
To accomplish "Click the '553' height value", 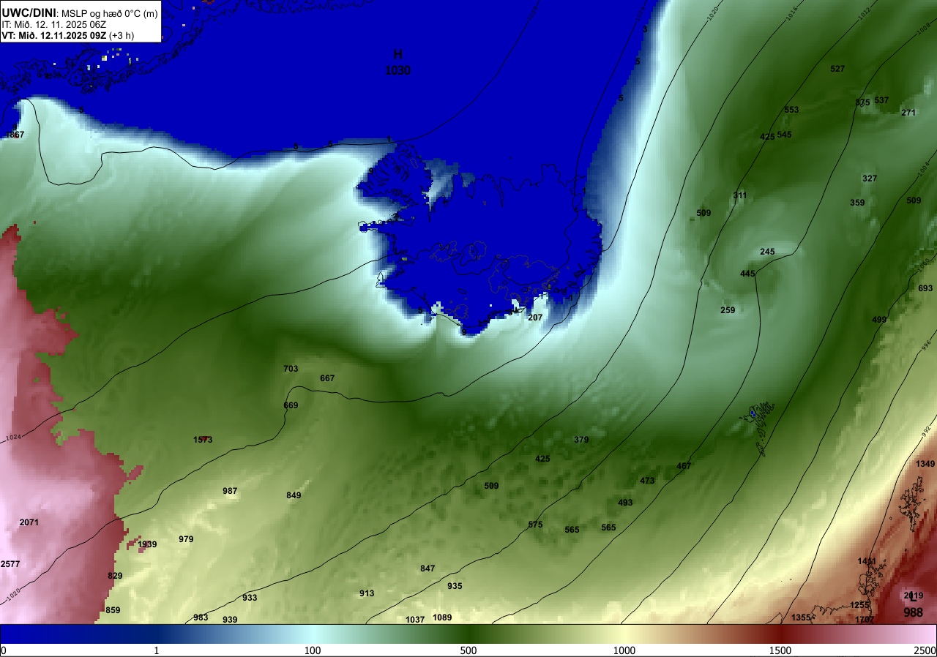I will tap(791, 110).
